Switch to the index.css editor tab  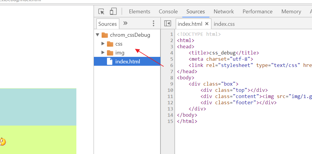pyautogui.click(x=224, y=24)
